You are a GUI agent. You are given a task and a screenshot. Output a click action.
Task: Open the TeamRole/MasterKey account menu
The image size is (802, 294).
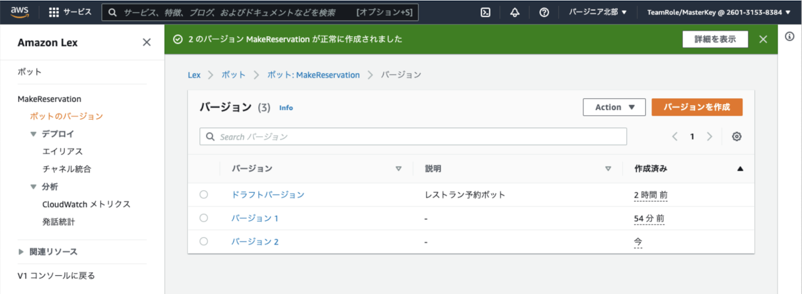coord(718,12)
